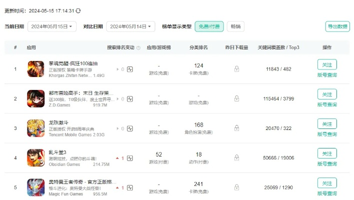
Task: Open the trend chart icon for 奥特曼王者传奇
Action: [x=130, y=188]
